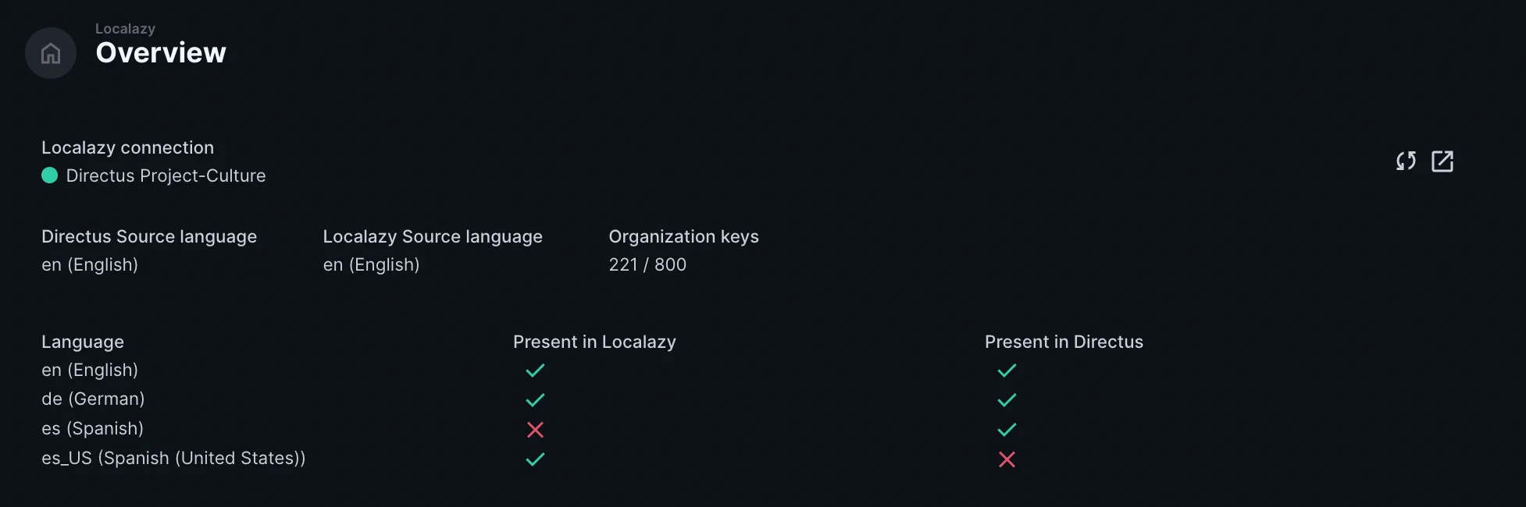Click the red cross for es_US in Directus
This screenshot has width=1526, height=507.
click(1007, 459)
